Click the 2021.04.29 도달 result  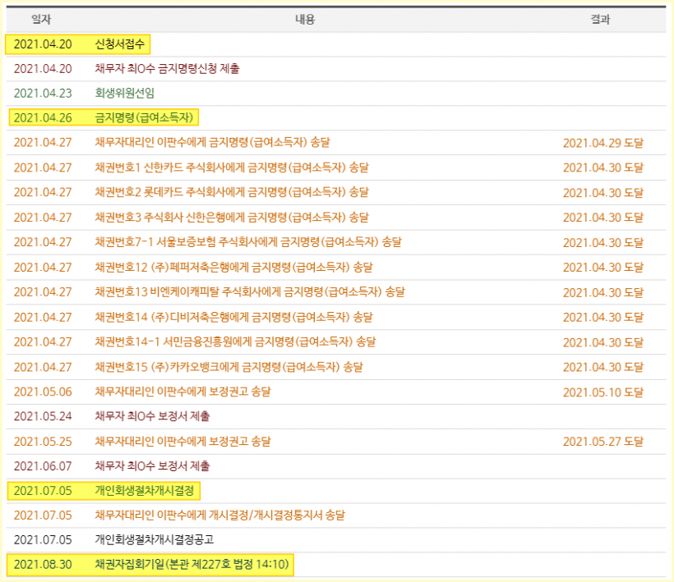pos(603,143)
